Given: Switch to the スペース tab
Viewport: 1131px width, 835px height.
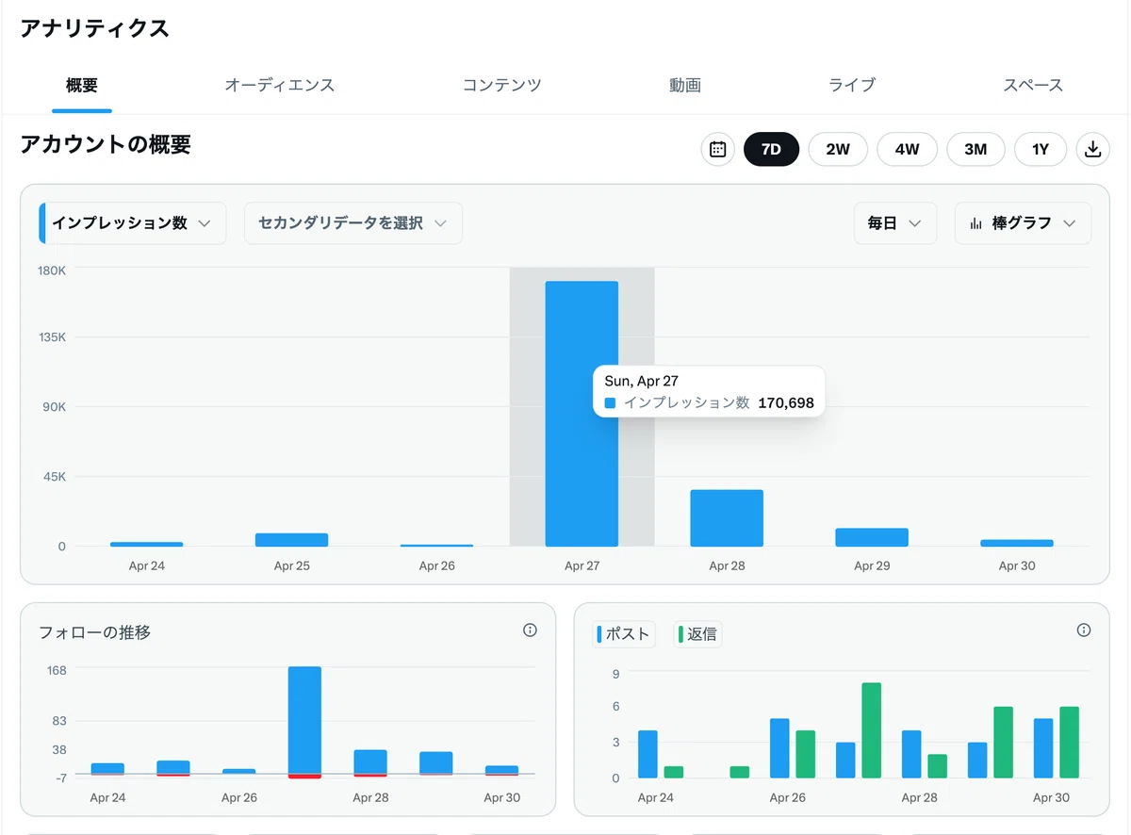Looking at the screenshot, I should (x=1033, y=86).
